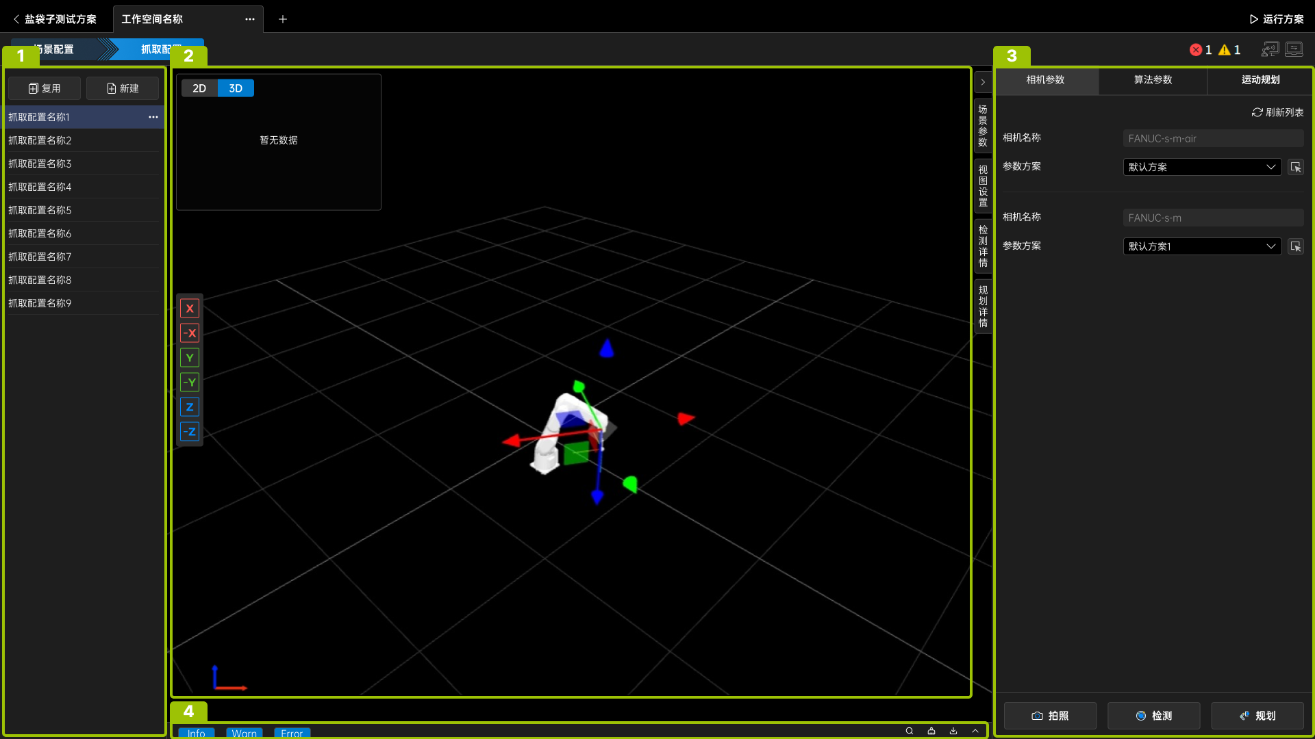Click the 运行方案 run button
The image size is (1315, 739).
tap(1277, 19)
